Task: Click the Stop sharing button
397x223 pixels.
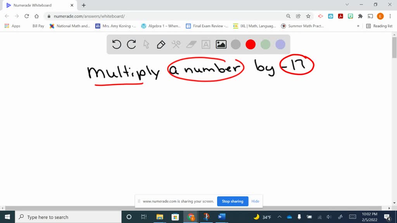Action: pos(233,201)
